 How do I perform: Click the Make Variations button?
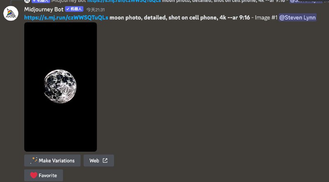[52, 160]
